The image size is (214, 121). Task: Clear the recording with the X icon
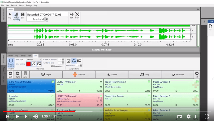pyautogui.click(x=77, y=15)
